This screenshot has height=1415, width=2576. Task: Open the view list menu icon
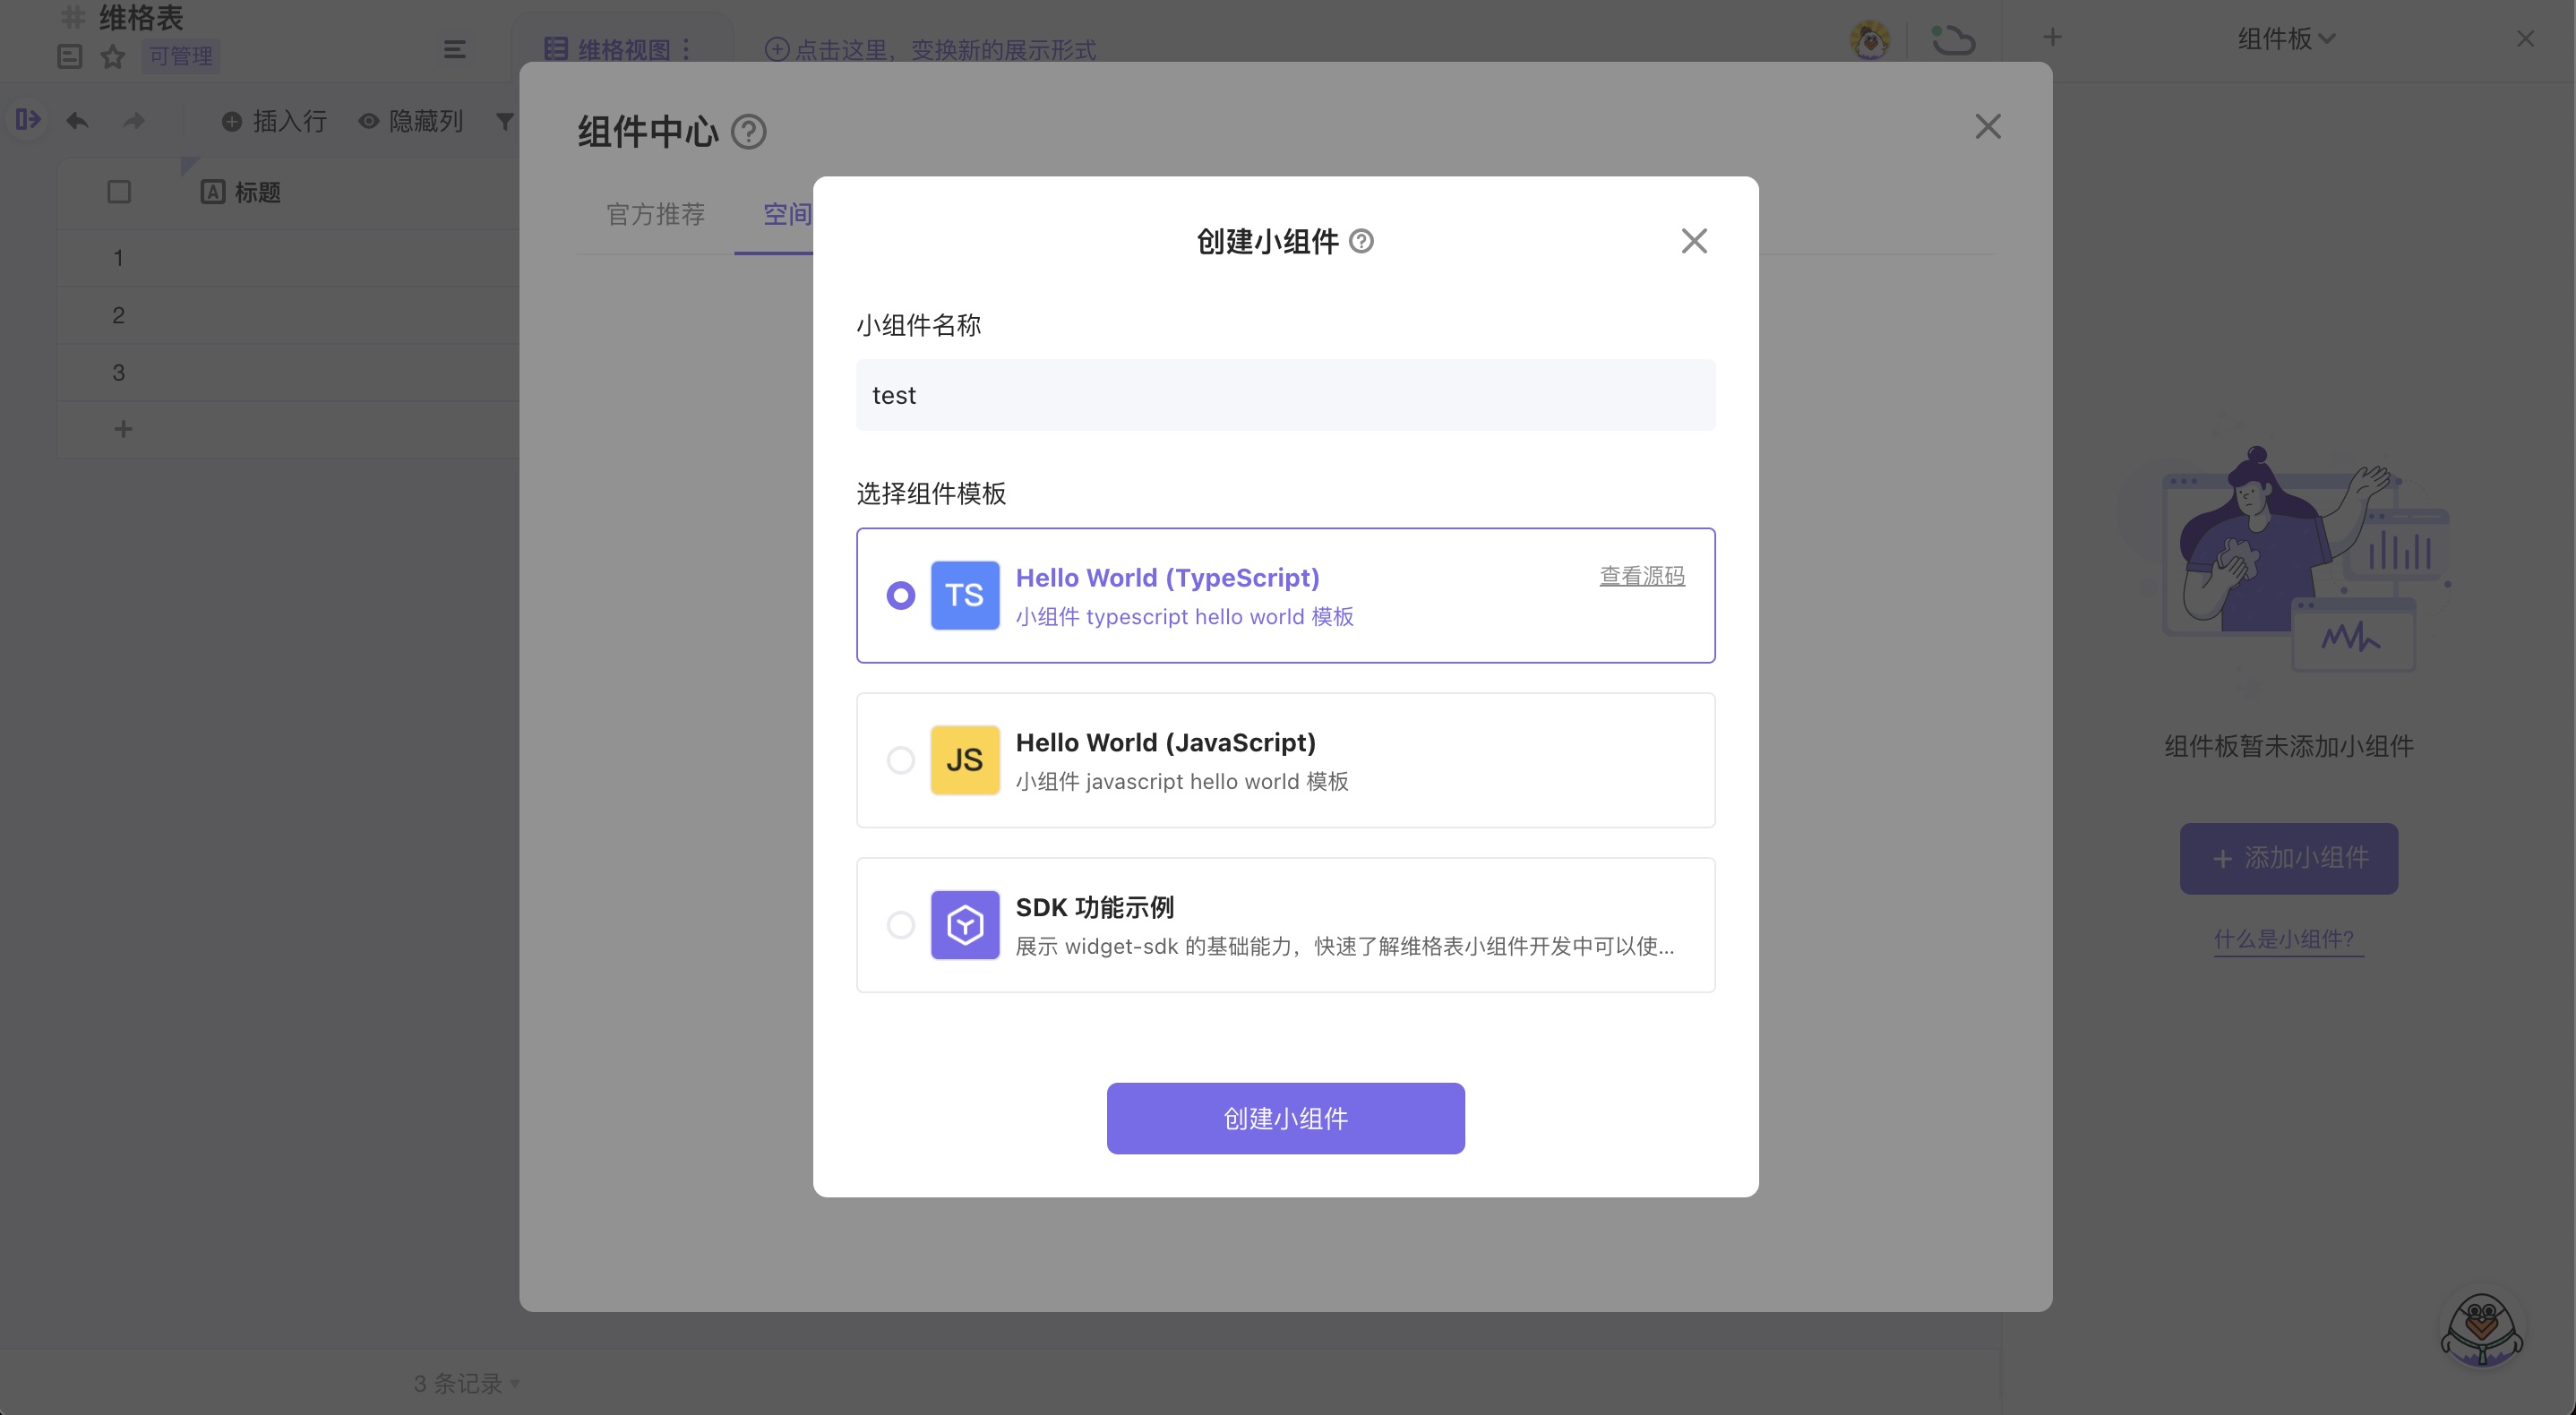(454, 49)
